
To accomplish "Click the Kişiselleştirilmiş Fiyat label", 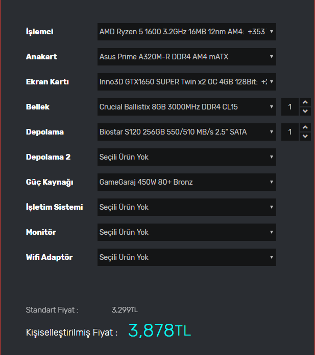I will coord(72,332).
